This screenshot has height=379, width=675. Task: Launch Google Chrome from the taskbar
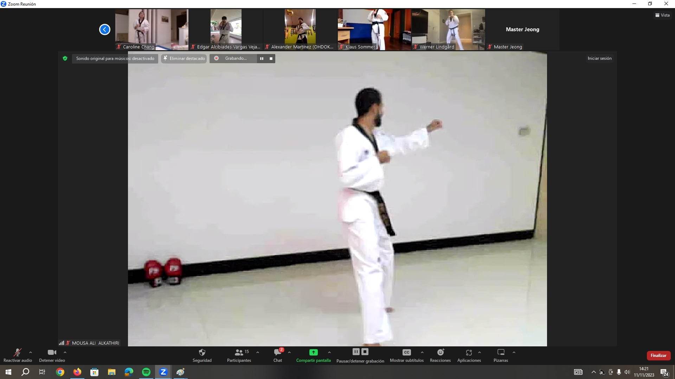point(60,372)
